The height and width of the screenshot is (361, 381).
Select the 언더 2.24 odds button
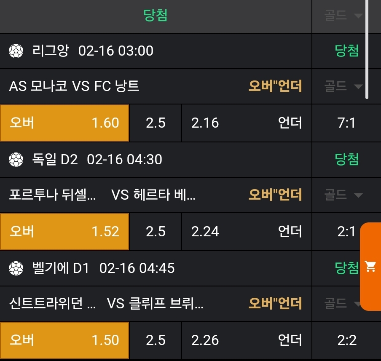pyautogui.click(x=247, y=232)
